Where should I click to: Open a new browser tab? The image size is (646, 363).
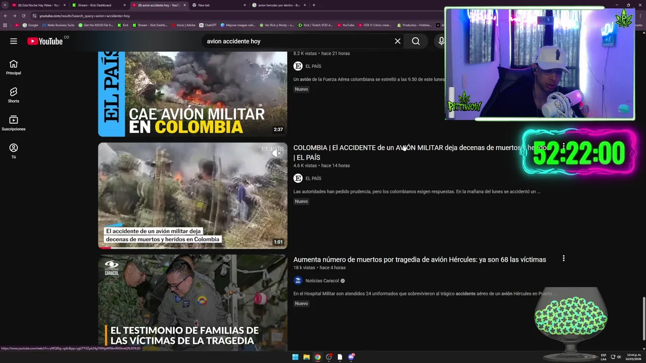314,5
